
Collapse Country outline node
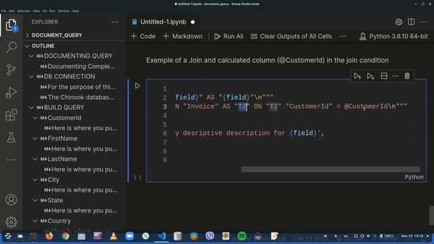[35, 221]
